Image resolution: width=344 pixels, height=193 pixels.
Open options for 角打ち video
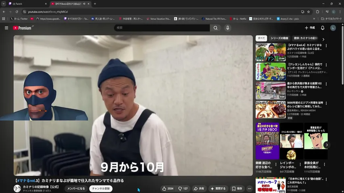[x=326, y=84]
